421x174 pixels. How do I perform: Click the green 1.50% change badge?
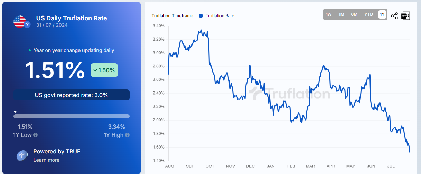[x=104, y=70]
